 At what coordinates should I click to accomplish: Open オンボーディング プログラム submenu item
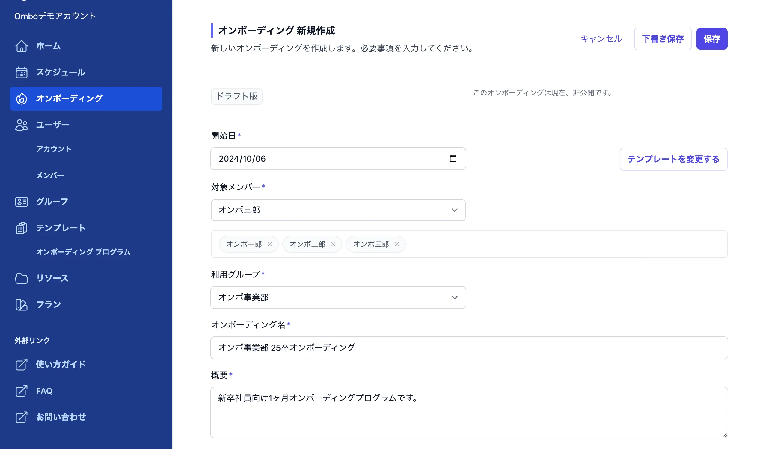(83, 252)
